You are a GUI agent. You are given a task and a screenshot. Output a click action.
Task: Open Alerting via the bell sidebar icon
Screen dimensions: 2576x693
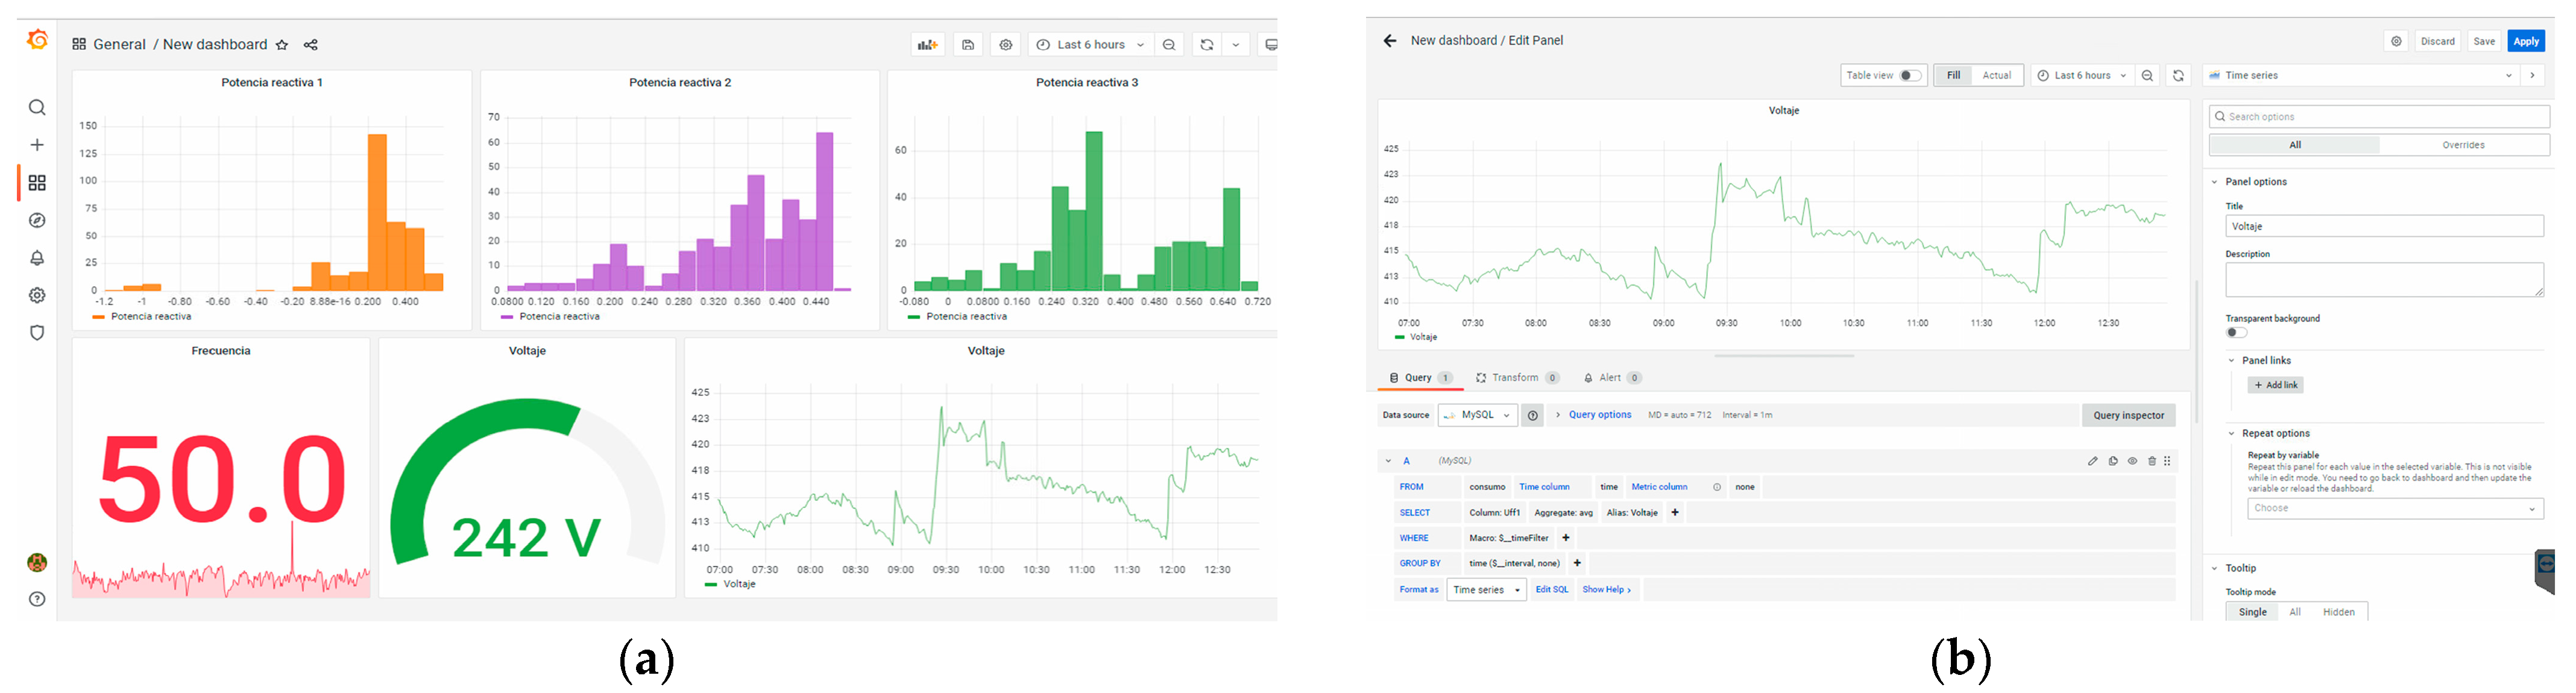click(37, 258)
